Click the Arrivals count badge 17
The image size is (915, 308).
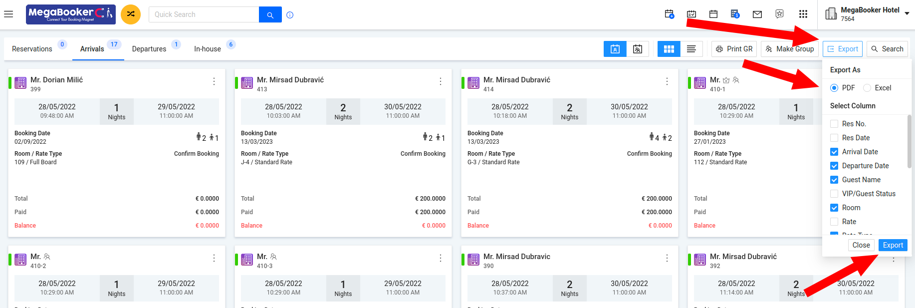point(114,44)
